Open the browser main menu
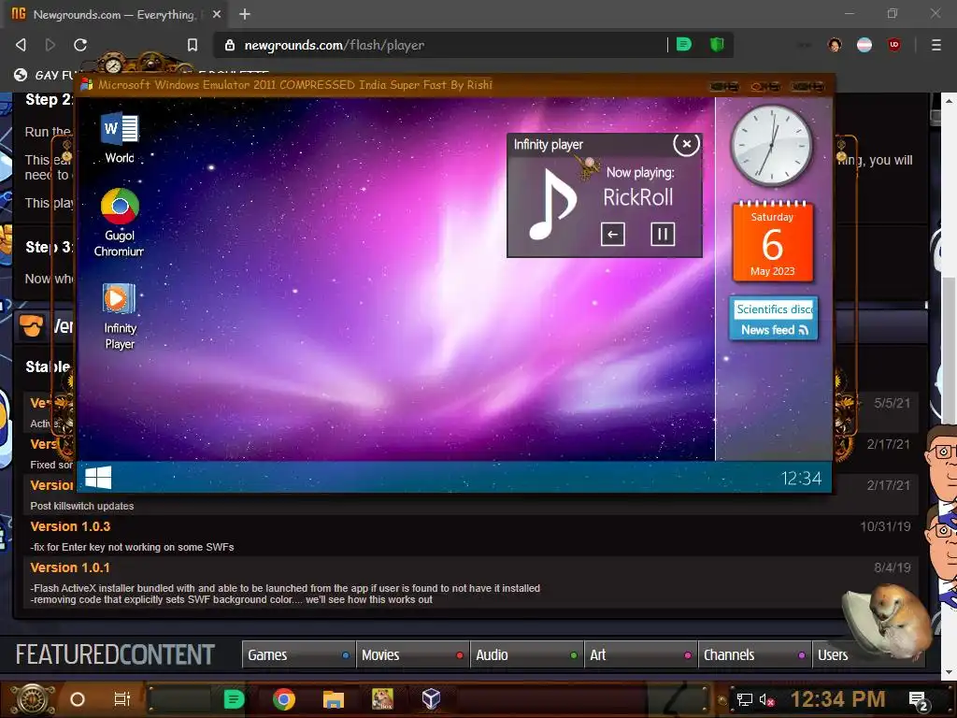 [x=936, y=45]
